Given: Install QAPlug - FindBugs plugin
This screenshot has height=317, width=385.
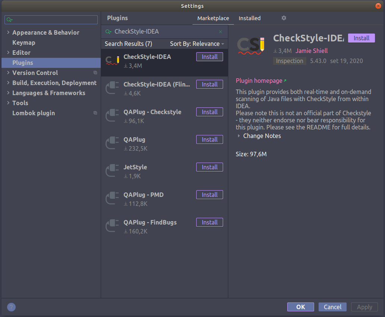Looking at the screenshot, I should (x=209, y=223).
